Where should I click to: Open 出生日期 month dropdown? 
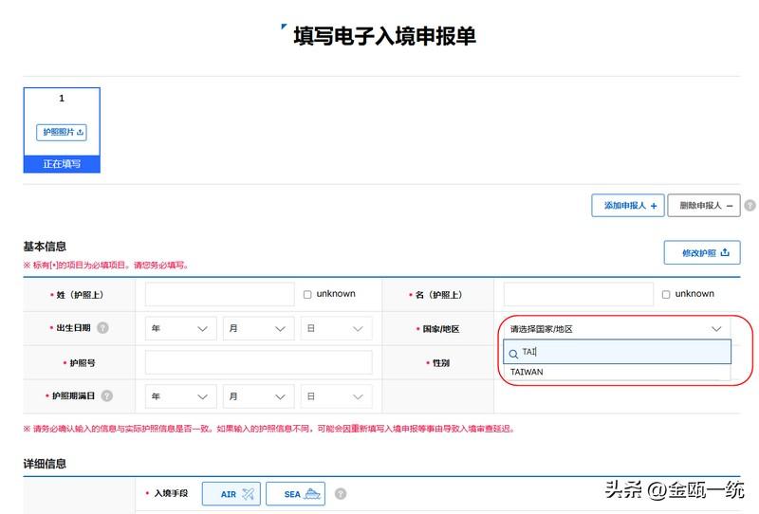pos(258,329)
